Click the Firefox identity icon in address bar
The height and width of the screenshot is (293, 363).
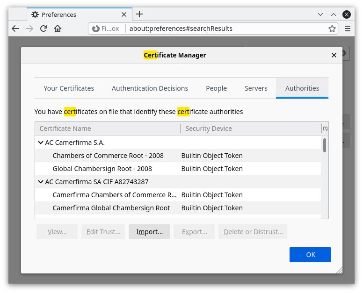click(x=96, y=29)
